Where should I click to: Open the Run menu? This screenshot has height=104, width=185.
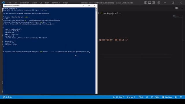point(47,3)
